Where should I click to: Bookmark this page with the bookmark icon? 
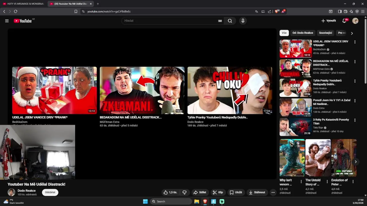pos(76,11)
